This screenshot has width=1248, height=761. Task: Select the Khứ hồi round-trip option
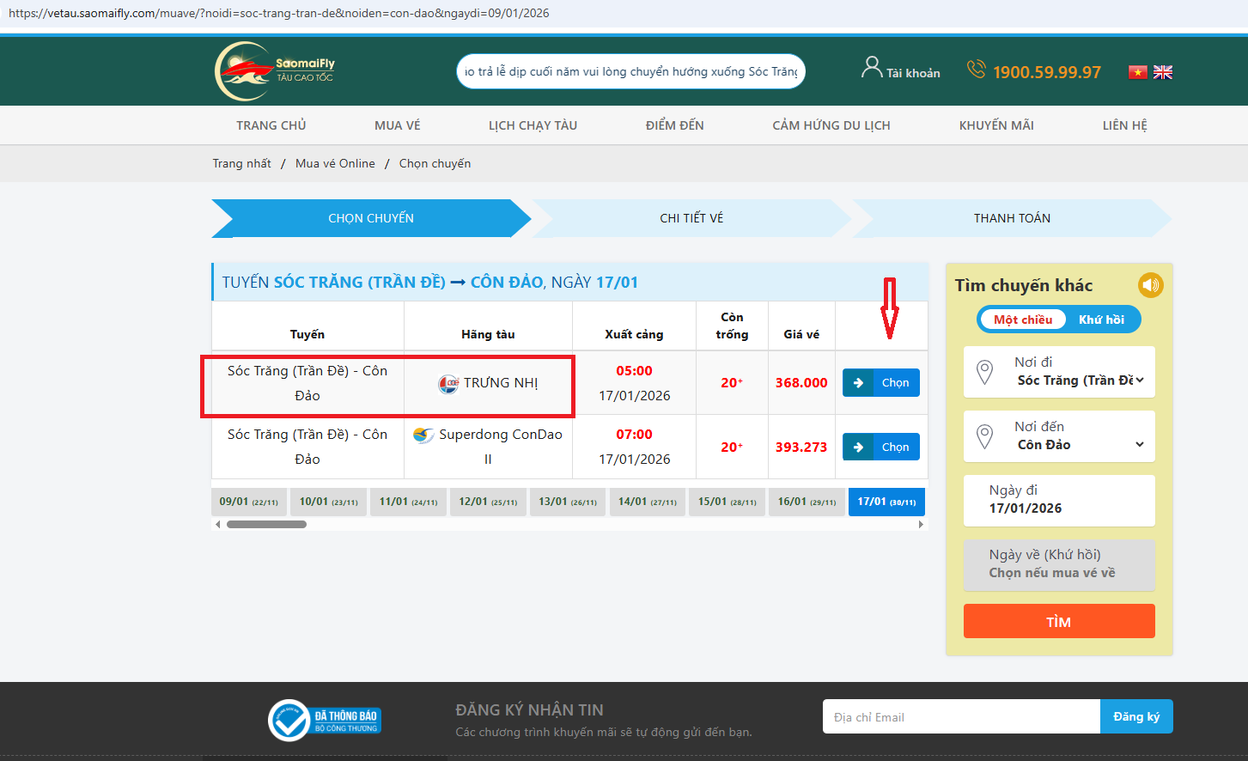(1101, 320)
